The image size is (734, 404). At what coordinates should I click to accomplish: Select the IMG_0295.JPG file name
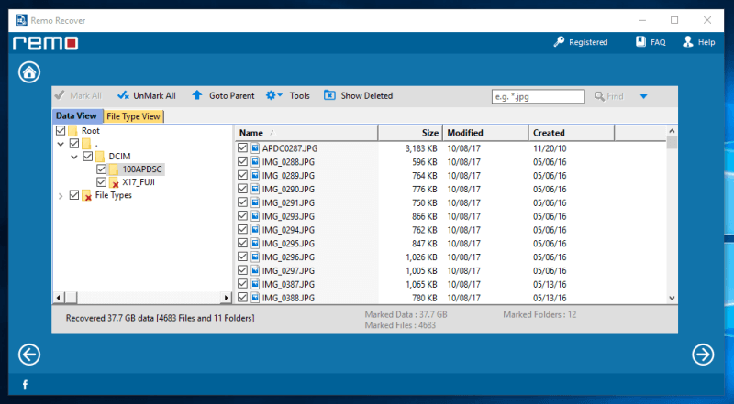288,243
